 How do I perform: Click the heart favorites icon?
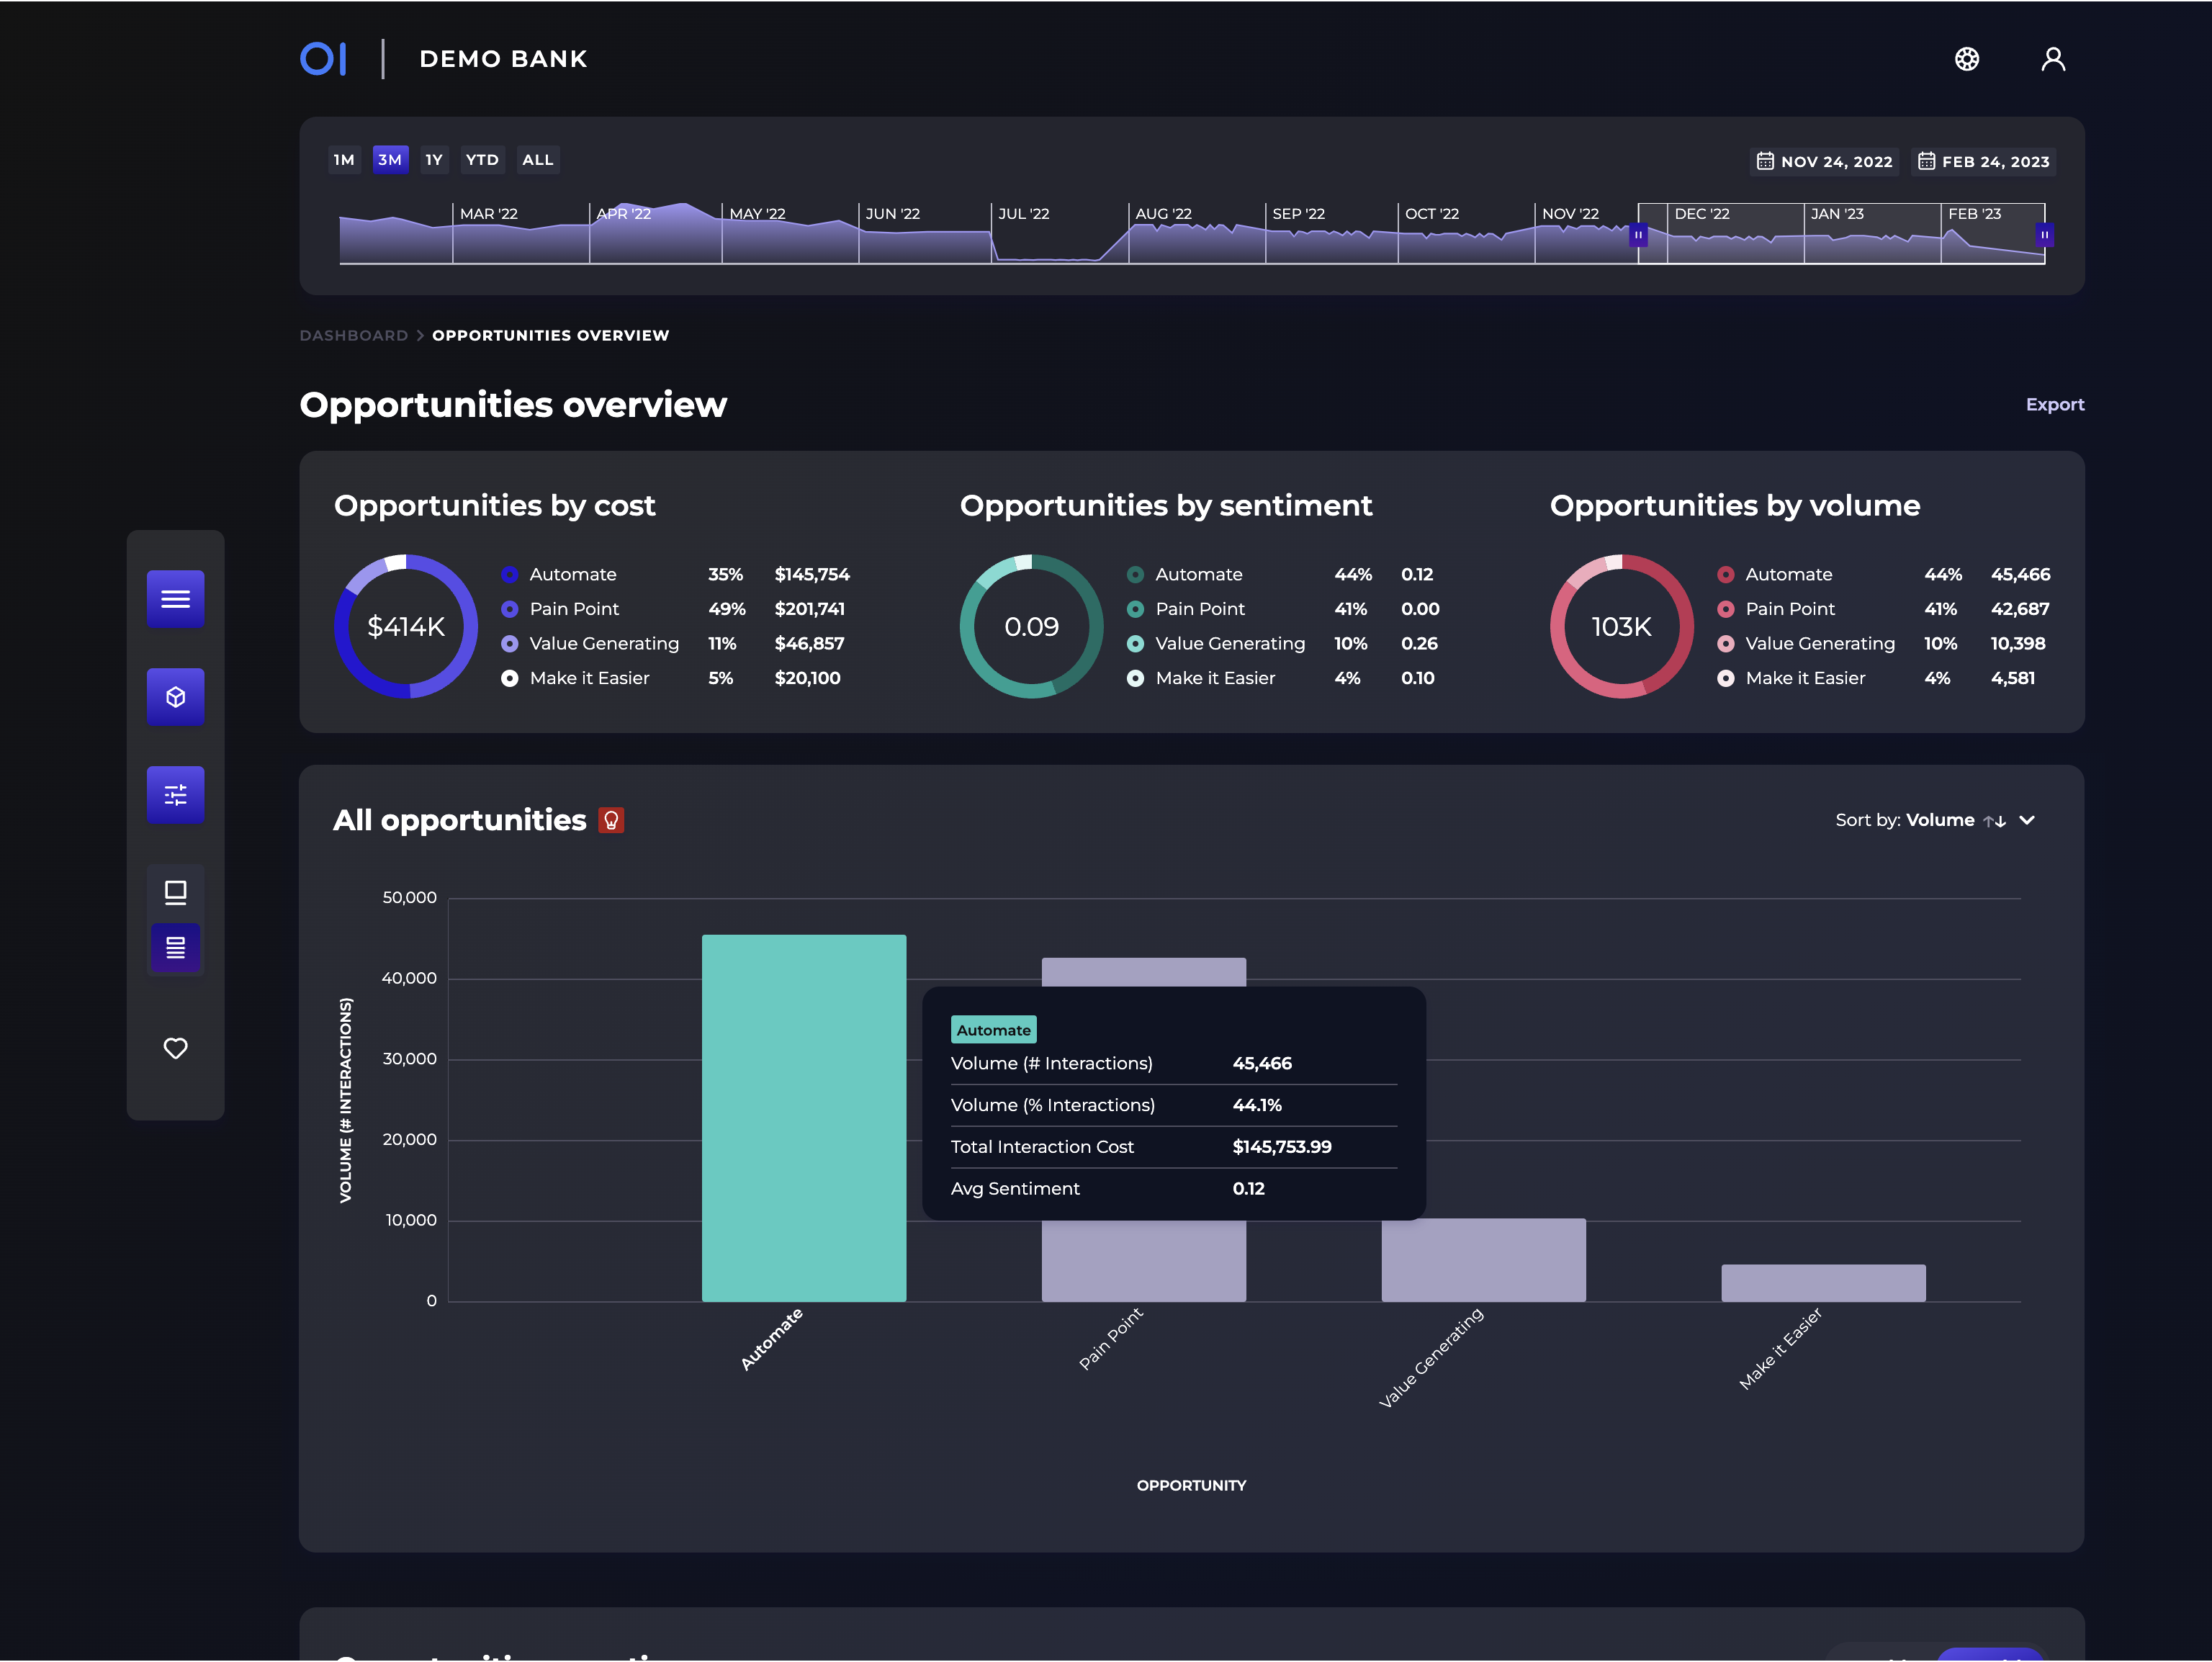click(176, 1048)
